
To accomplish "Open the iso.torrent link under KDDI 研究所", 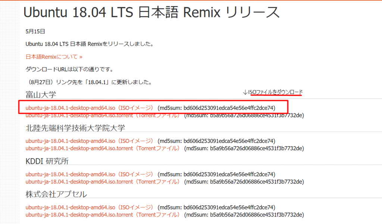I will coord(103,182).
